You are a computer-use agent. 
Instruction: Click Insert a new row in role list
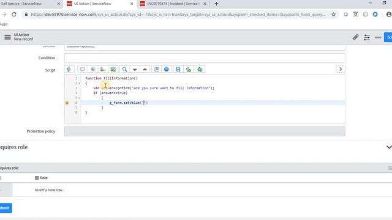coord(50,190)
